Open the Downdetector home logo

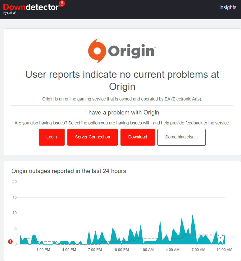(34, 7)
